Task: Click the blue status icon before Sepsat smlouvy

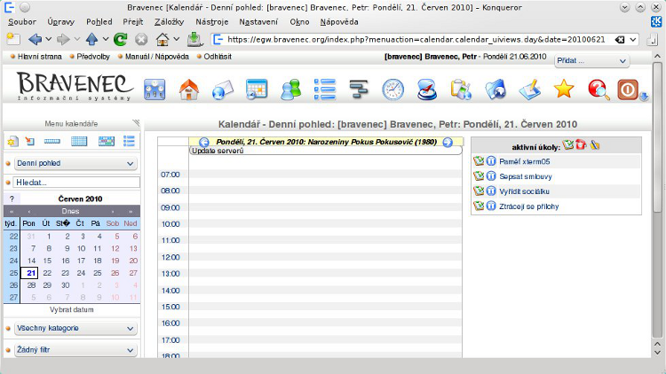Action: [x=491, y=176]
